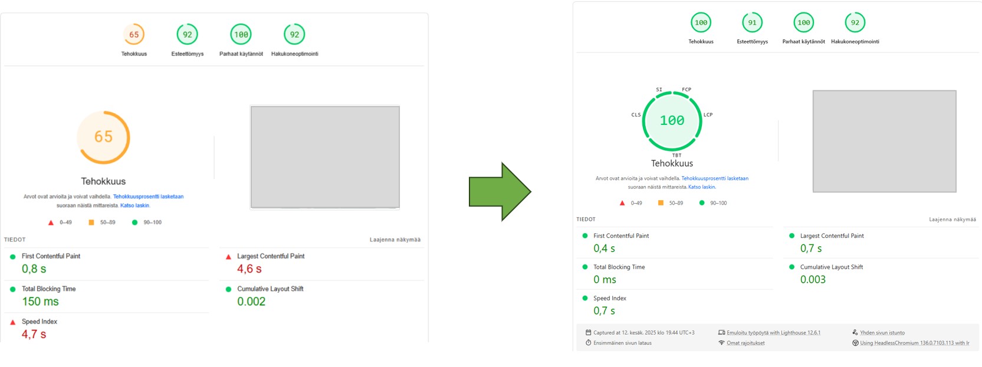Viewport: 982px width, 367px height.
Task: Click the LCP segment label on the 100 gauge
Action: 708,115
